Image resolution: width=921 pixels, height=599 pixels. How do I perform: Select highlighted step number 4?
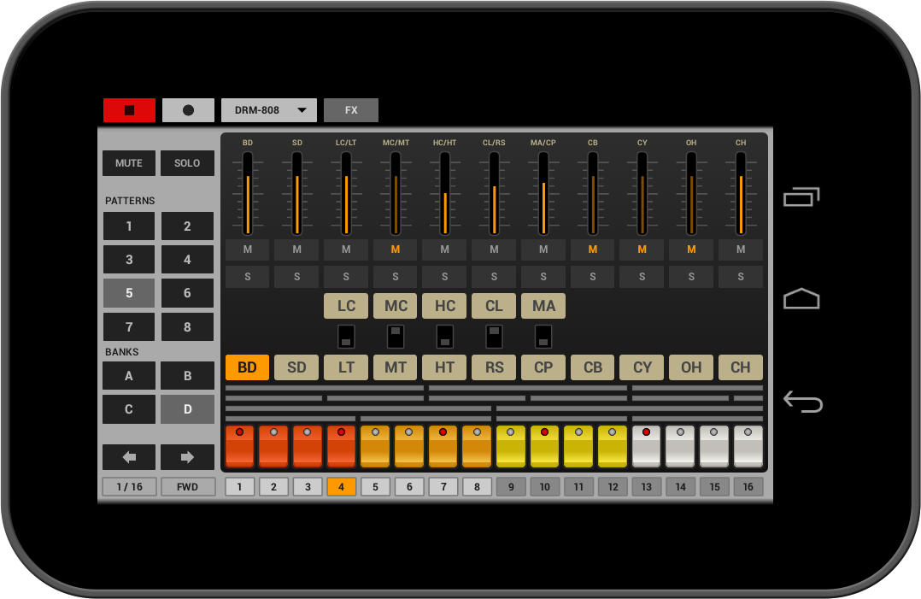(x=341, y=487)
